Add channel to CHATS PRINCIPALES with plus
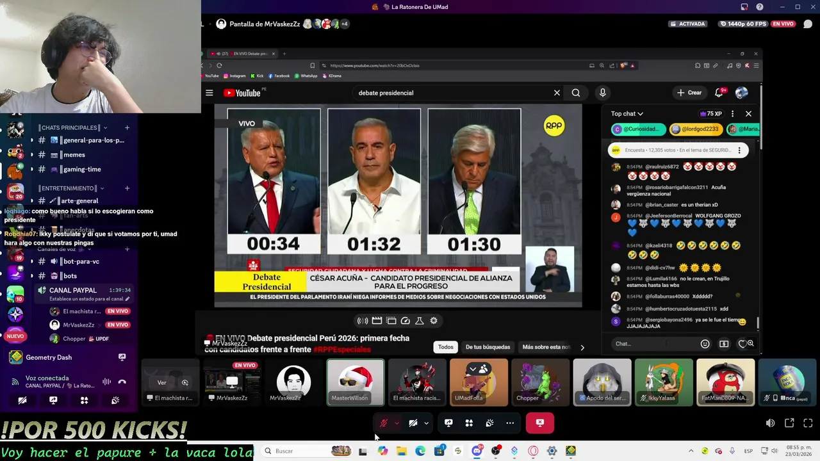Viewport: 820px width, 461px height. click(x=127, y=127)
